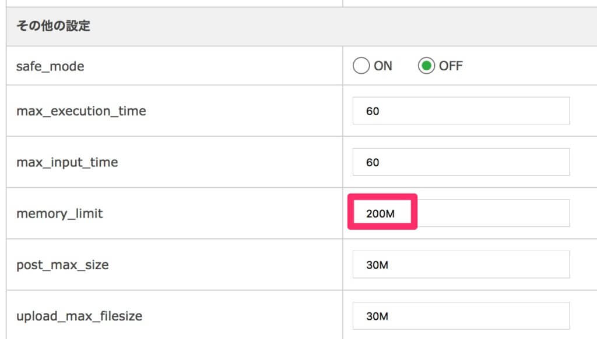The height and width of the screenshot is (339, 597).
Task: Click the OFF label for safe_mode
Action: (x=451, y=66)
